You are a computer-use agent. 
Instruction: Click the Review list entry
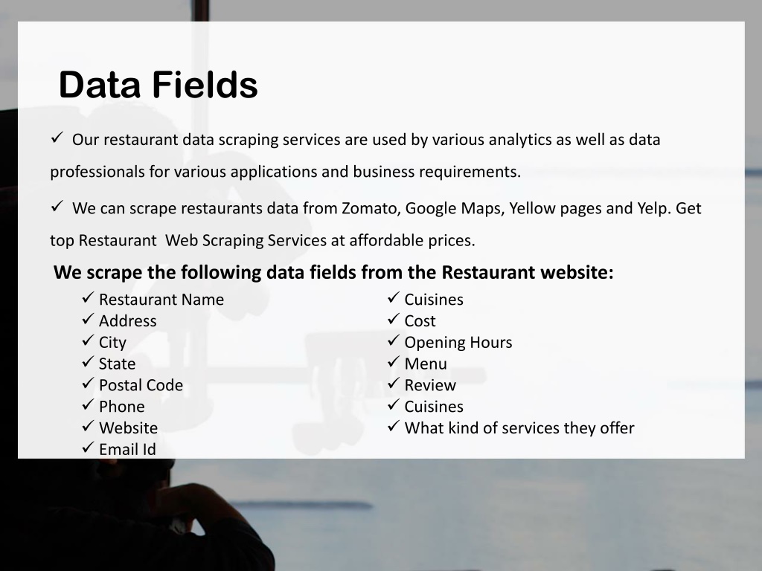tap(430, 385)
